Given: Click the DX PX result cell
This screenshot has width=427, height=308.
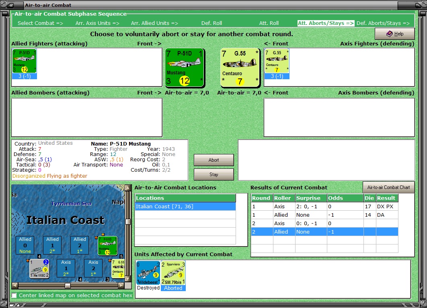Looking at the screenshot, I should (387, 206).
